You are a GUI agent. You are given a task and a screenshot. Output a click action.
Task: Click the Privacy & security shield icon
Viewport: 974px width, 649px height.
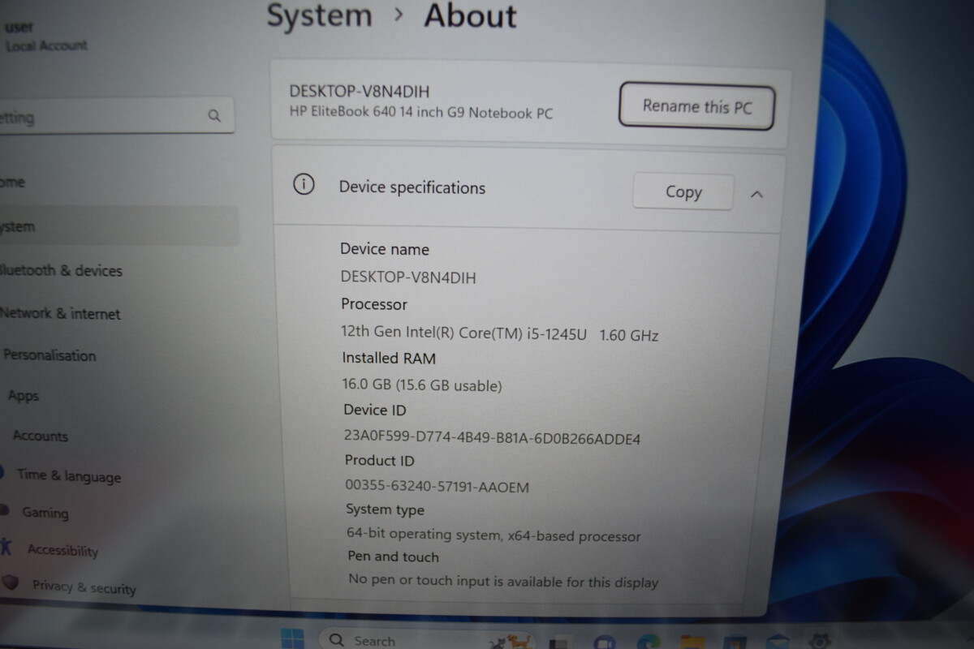(10, 582)
